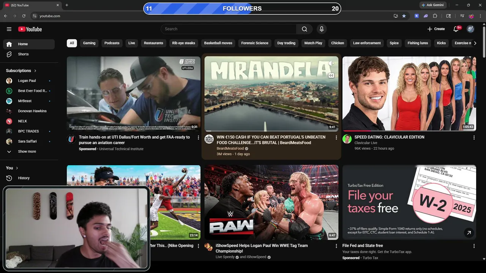The width and height of the screenshot is (486, 273).
Task: Select the Fishing lures chip
Action: point(418,43)
